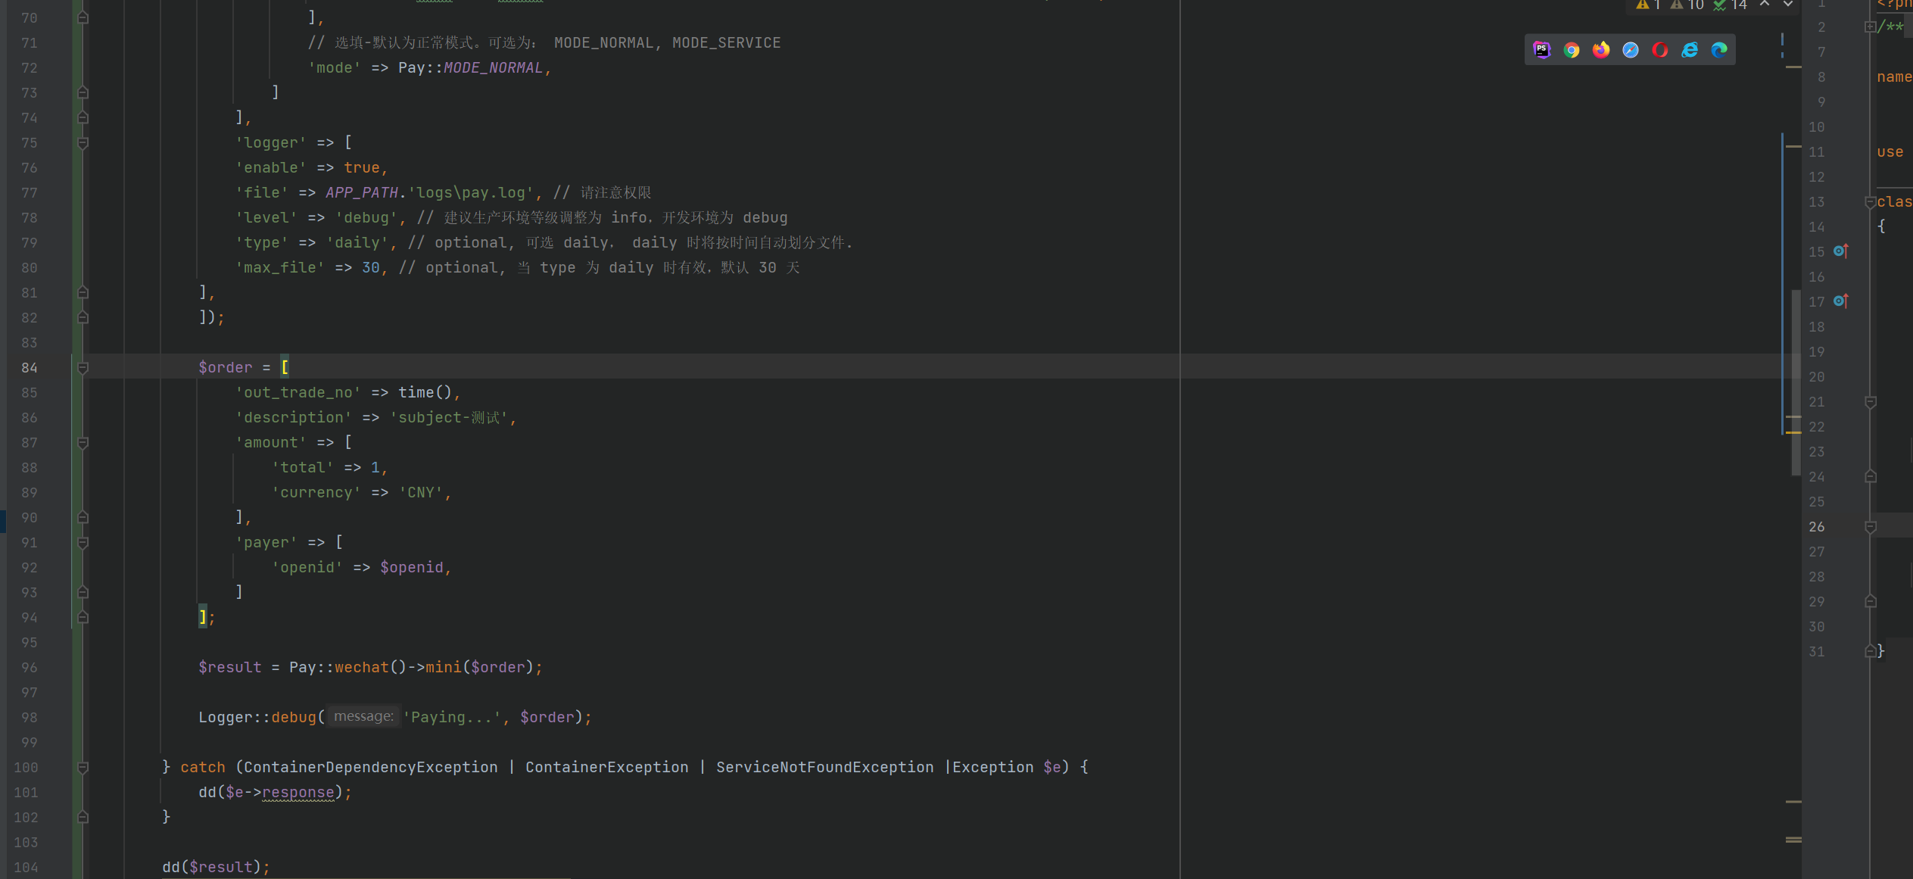Expand the folded doc comment at line 2
The height and width of the screenshot is (879, 1913).
pos(1871,26)
